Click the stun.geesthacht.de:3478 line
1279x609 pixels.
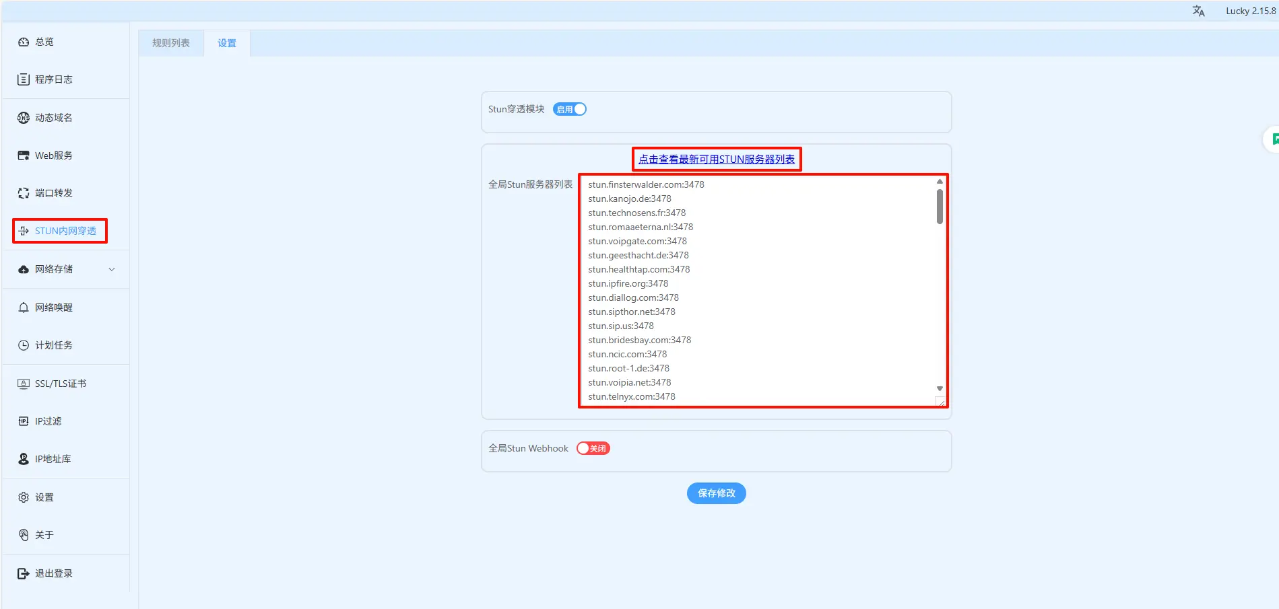[x=638, y=255]
